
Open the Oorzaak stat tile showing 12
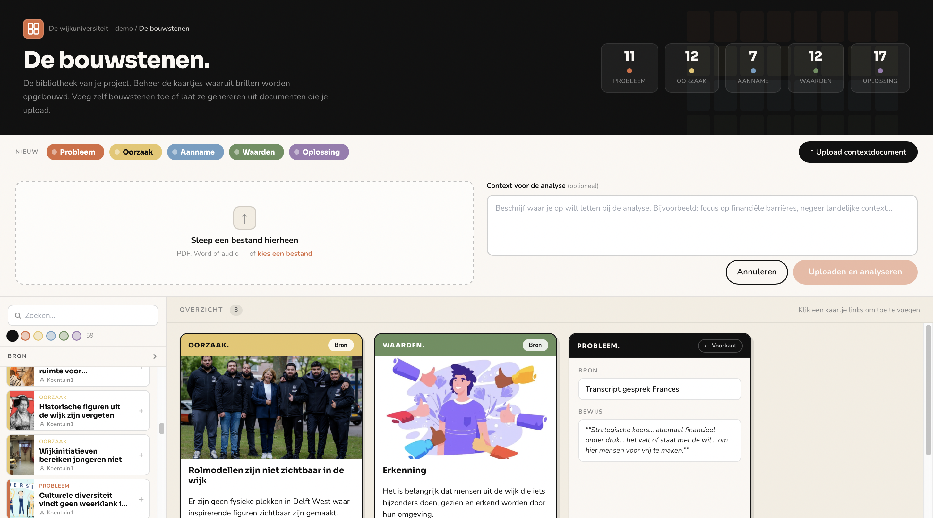[691, 68]
